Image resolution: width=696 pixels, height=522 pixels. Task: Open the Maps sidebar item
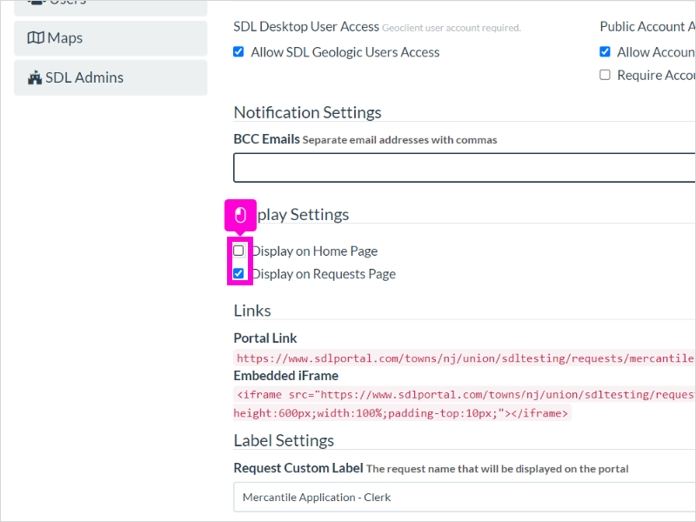click(110, 38)
